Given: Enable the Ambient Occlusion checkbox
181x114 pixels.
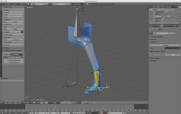Looking at the screenshot, I should click(152, 52).
